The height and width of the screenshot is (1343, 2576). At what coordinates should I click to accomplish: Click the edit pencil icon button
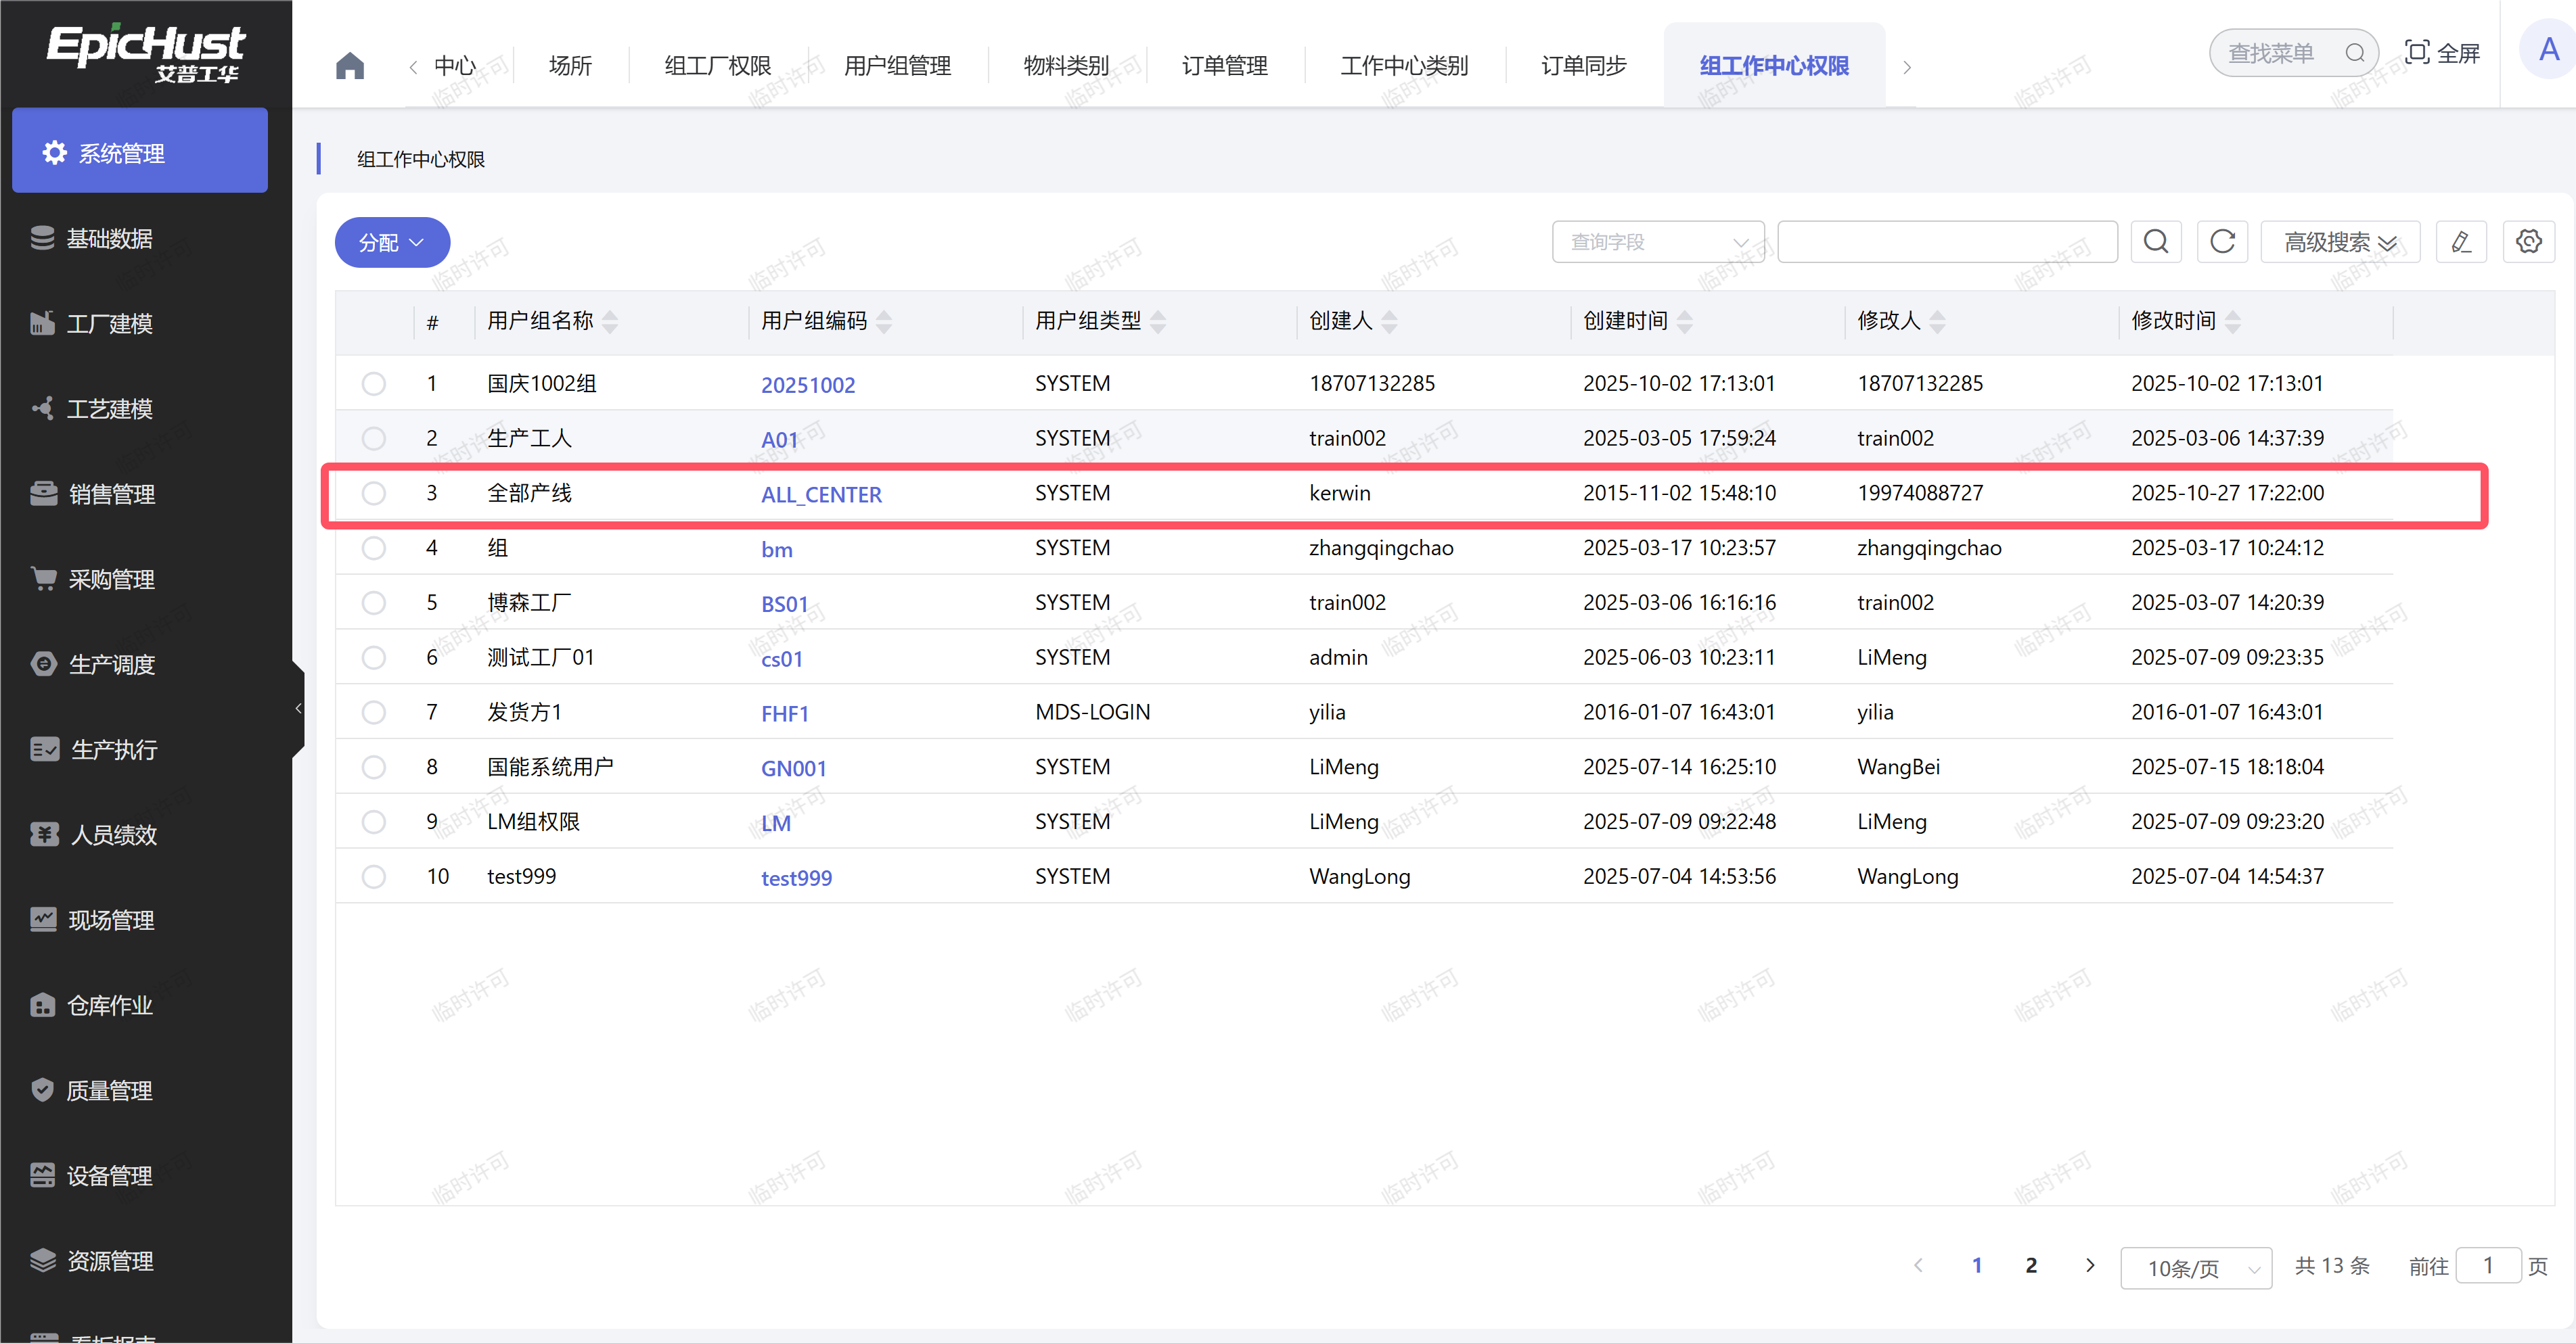coord(2461,242)
